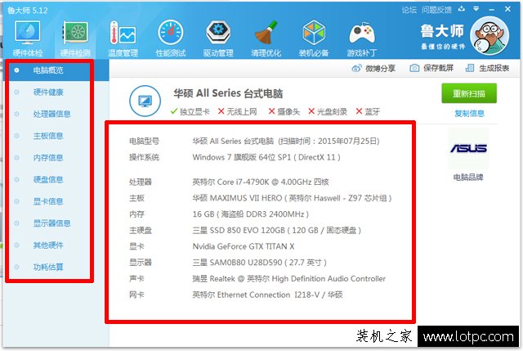Viewport: 523px width, 351px height.
Task: Open the title bar dropdown menu arrow
Action: 476,9
